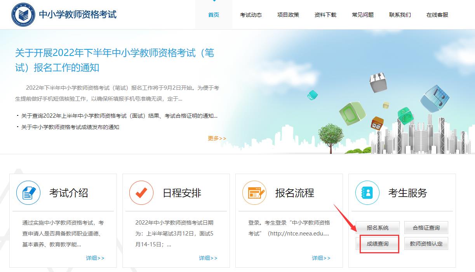
Task: Open the 考试动态 menu item
Action: click(x=251, y=15)
